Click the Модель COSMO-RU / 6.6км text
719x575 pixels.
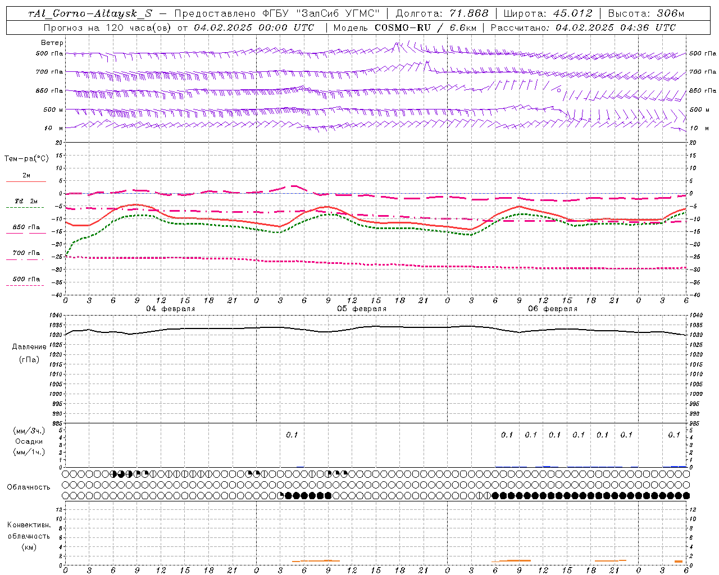coord(404,28)
